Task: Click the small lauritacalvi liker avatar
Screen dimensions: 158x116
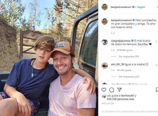Action: pos(104,96)
